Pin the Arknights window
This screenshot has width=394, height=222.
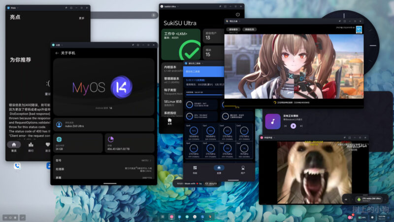click(x=339, y=21)
